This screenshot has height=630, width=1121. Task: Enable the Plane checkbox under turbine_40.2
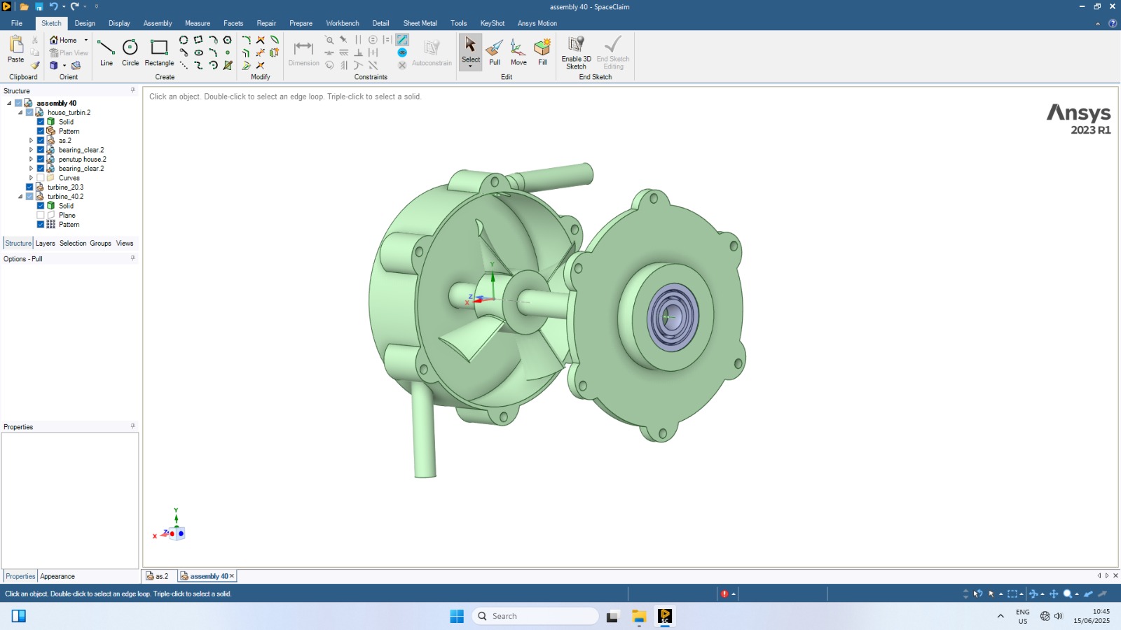point(41,216)
